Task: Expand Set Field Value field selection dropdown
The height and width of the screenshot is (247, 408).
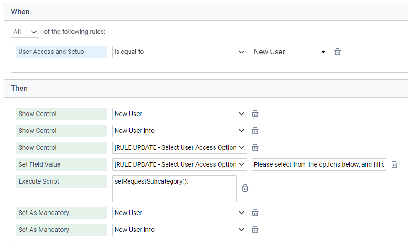Action: pos(179,164)
